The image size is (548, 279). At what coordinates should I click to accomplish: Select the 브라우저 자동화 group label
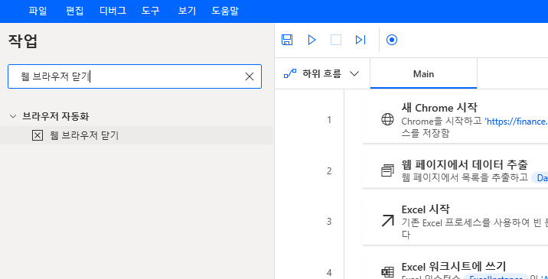(x=55, y=116)
